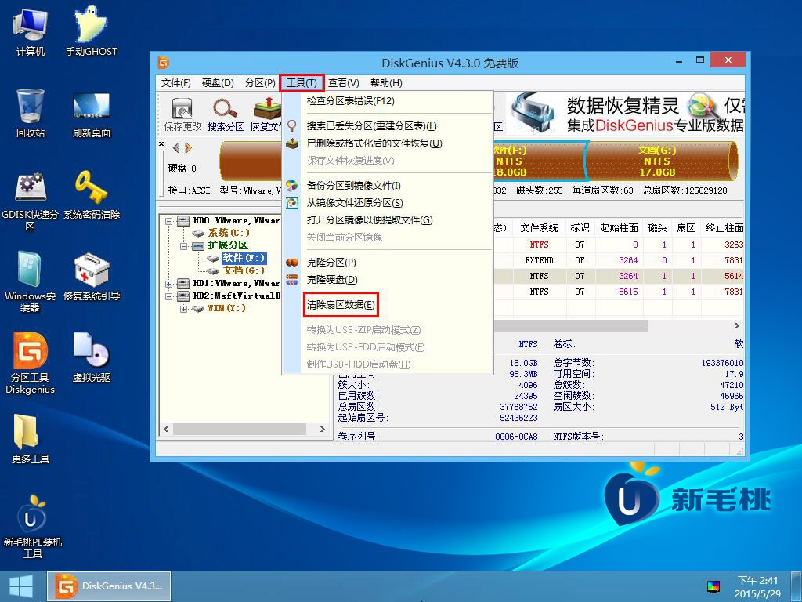Open the 修复系统引导 first-aid icon
The width and height of the screenshot is (802, 602).
click(x=91, y=277)
